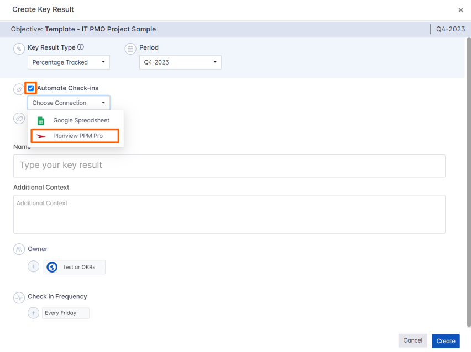Open the Percentage Tracked dropdown
The height and width of the screenshot is (352, 471).
68,62
